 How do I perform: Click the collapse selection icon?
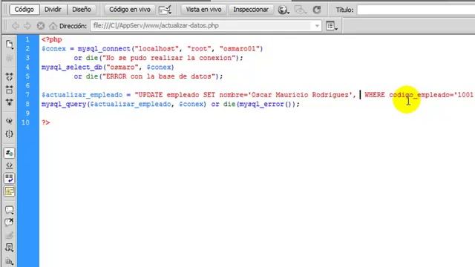pos(10,89)
